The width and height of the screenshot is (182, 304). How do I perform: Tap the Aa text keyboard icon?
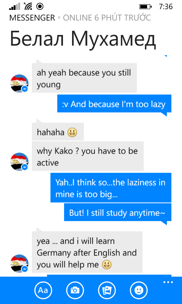pyautogui.click(x=43, y=290)
